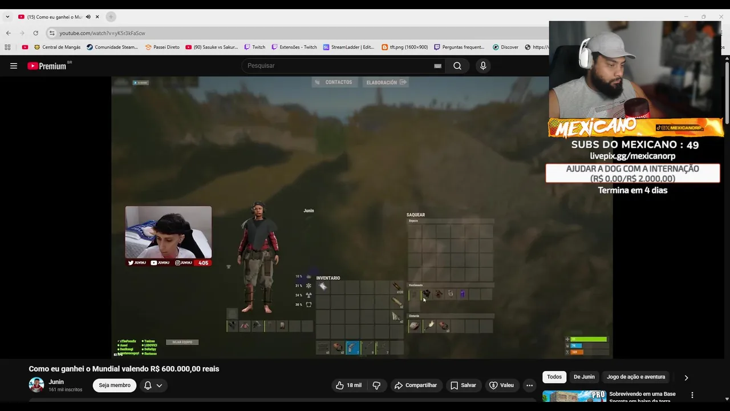This screenshot has height=411, width=730.
Task: Click the youtube.com address bar URL
Action: 102,33
